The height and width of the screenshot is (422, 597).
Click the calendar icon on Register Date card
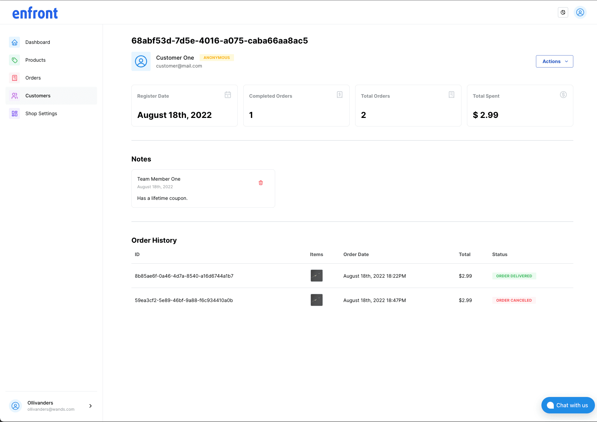tap(227, 95)
